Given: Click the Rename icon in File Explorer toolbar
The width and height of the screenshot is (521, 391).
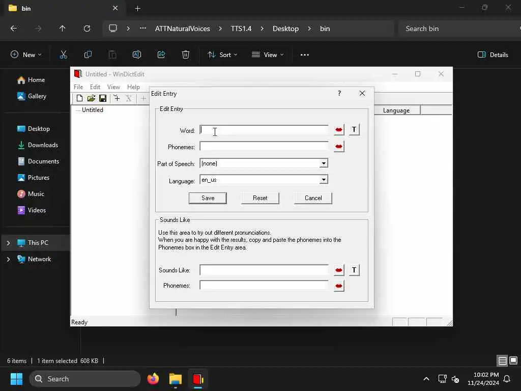Looking at the screenshot, I should (136, 54).
